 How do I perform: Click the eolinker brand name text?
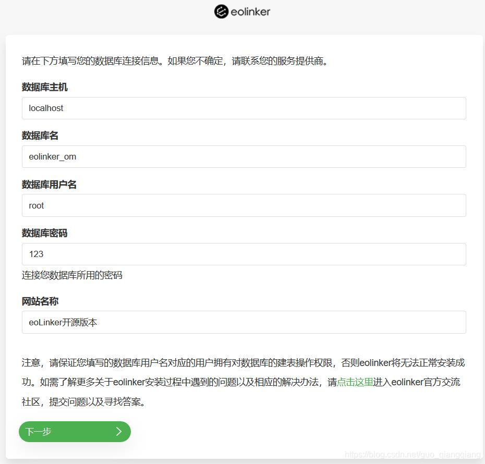250,12
